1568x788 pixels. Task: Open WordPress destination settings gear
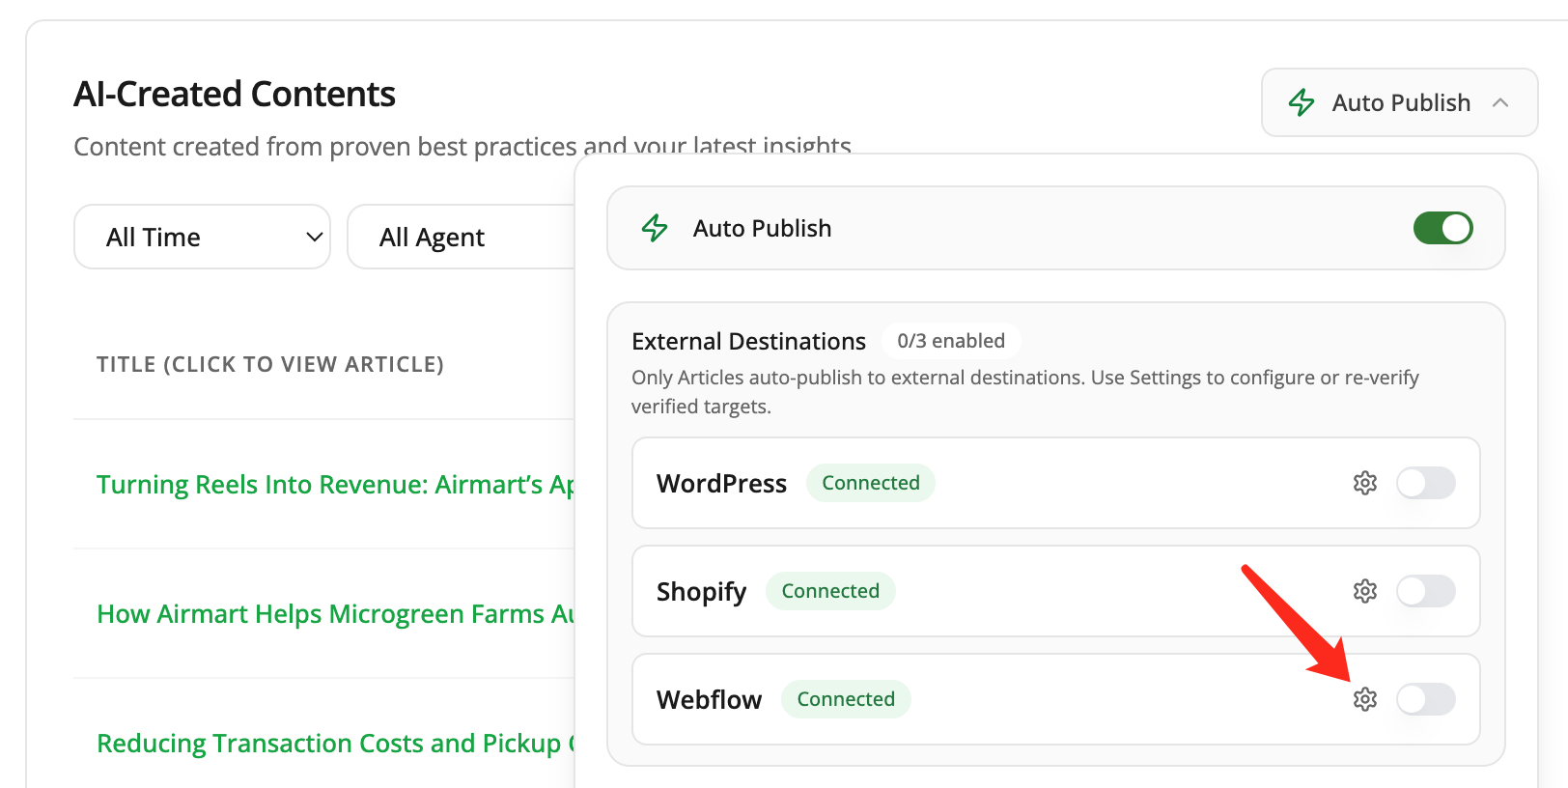1364,483
